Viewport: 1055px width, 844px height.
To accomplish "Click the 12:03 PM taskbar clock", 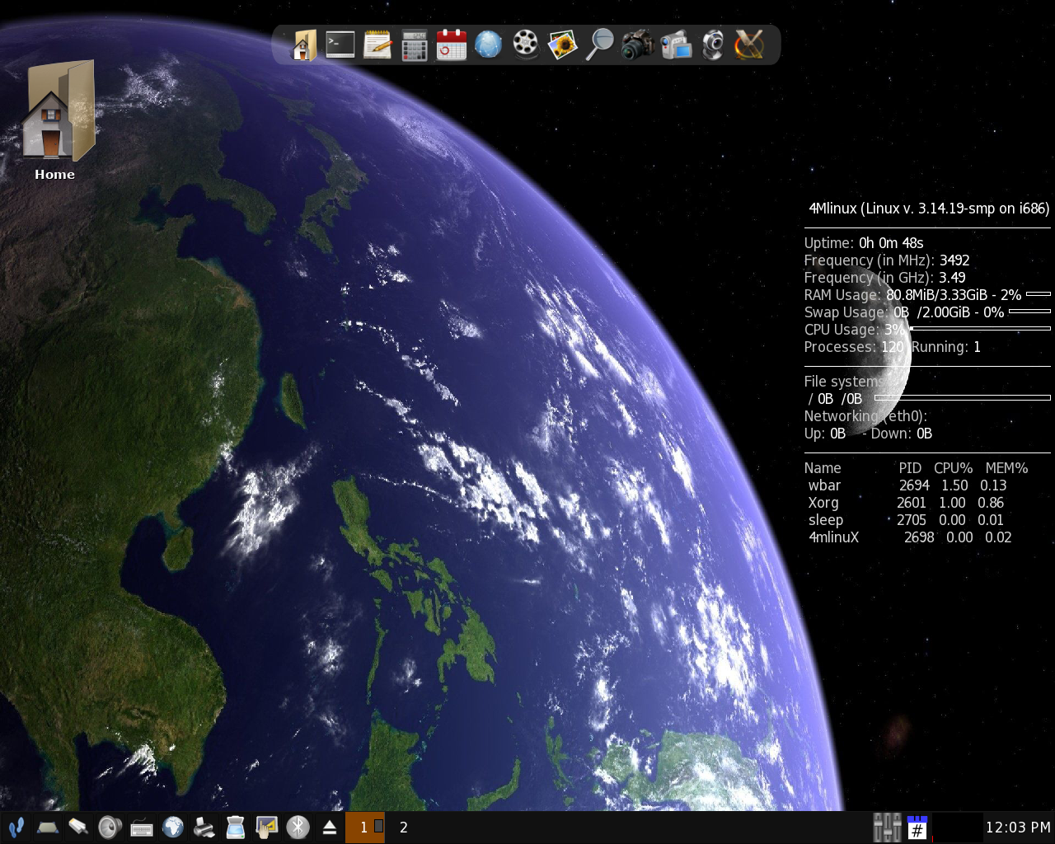I will (1018, 827).
